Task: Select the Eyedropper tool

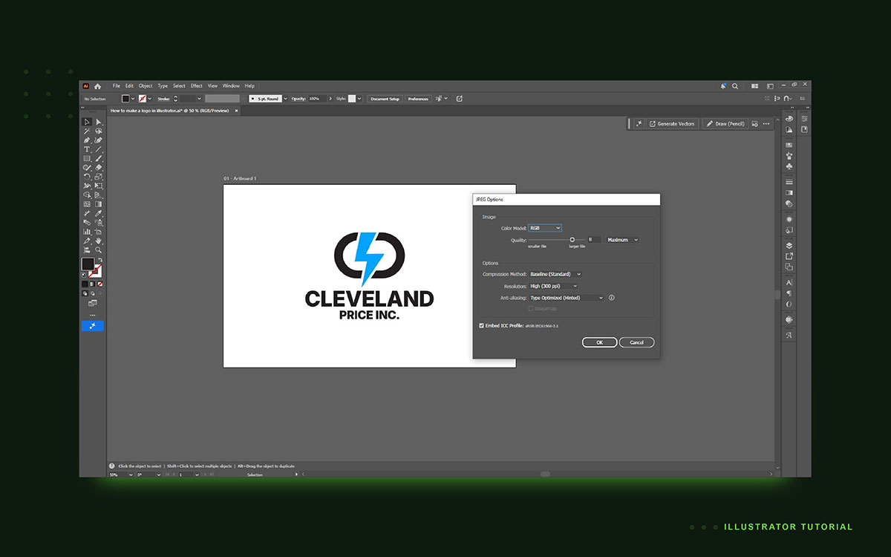Action: click(98, 213)
